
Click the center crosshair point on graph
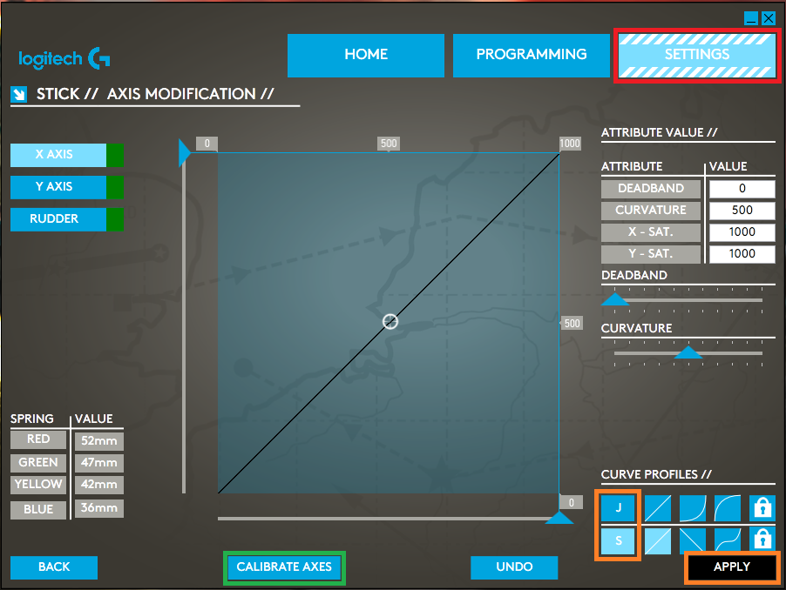(x=390, y=321)
